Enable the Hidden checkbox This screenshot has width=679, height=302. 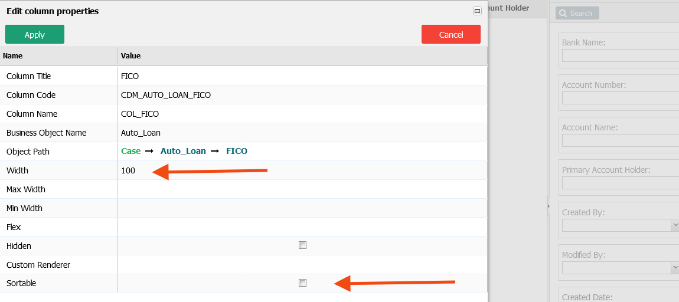pos(303,245)
